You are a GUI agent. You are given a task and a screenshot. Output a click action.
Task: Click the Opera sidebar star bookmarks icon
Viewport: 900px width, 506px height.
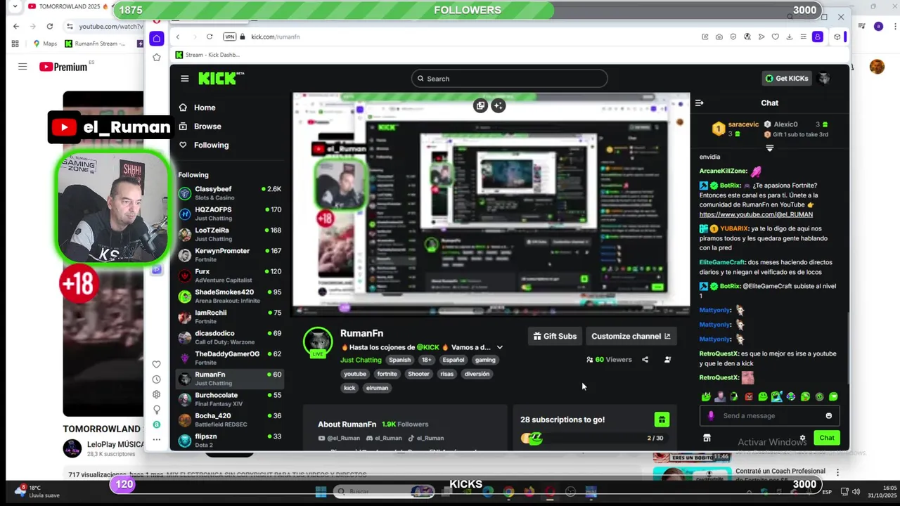tap(157, 57)
